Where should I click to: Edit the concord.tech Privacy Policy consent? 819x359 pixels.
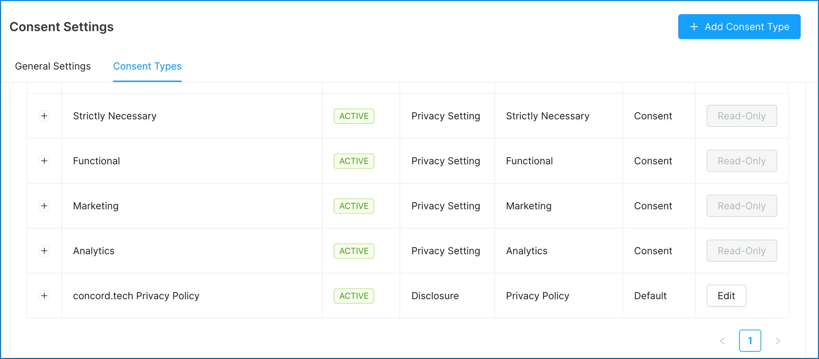726,296
